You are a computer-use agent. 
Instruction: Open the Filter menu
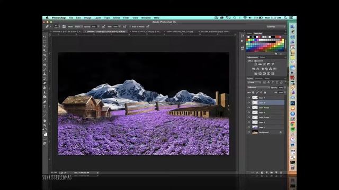click(126, 17)
